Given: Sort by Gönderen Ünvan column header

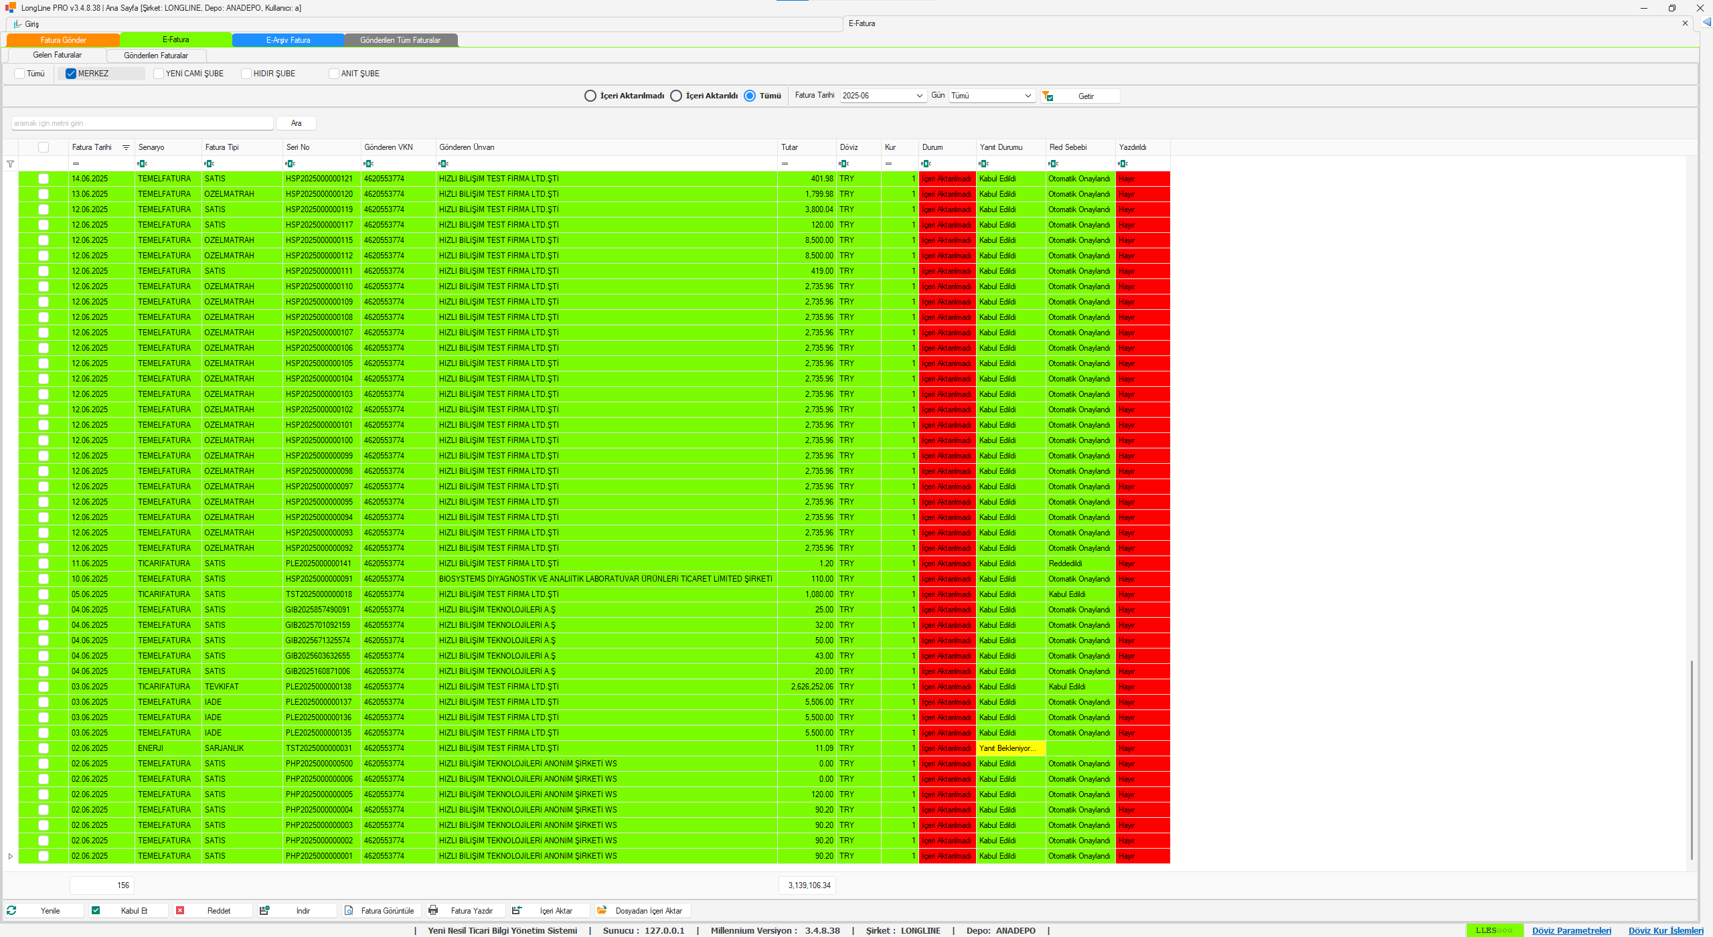Looking at the screenshot, I should tap(606, 147).
